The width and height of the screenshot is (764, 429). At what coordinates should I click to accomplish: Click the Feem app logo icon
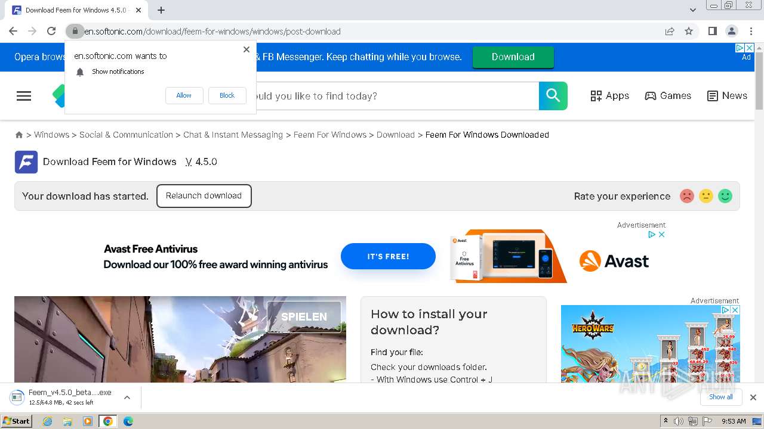point(26,162)
